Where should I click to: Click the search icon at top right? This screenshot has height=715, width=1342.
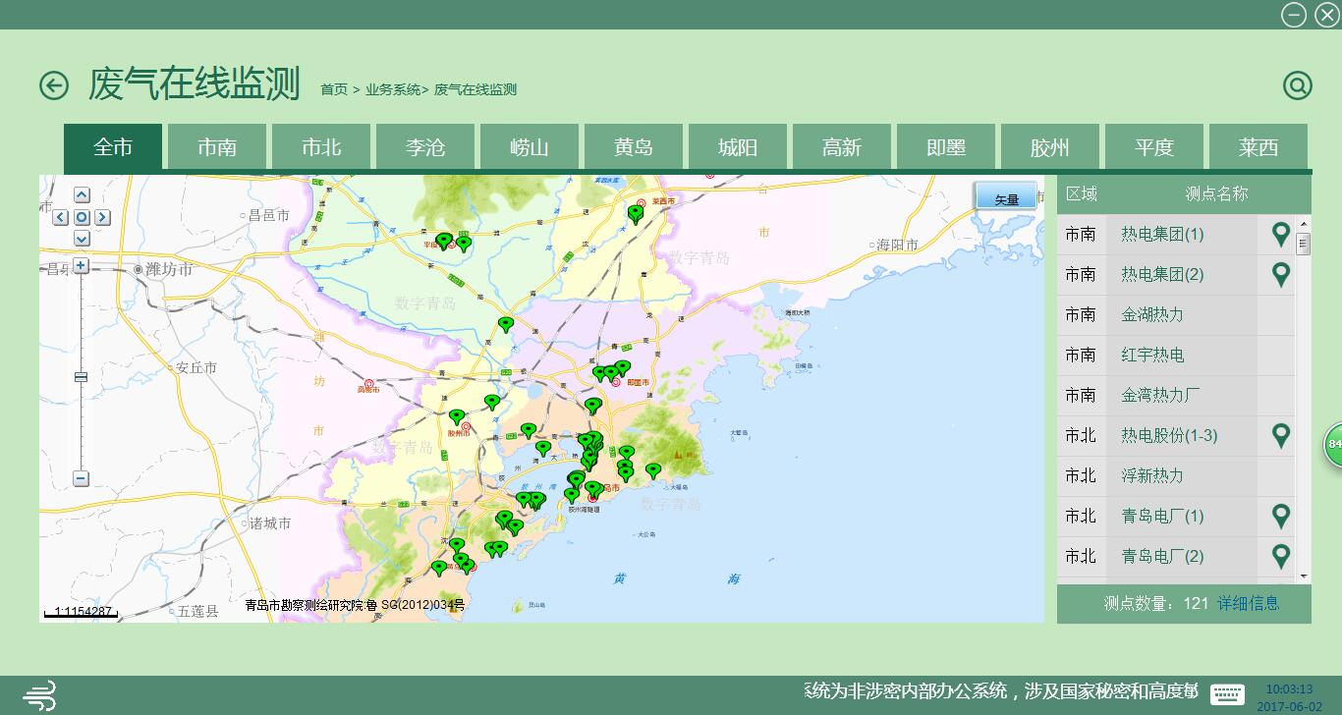coord(1297,85)
